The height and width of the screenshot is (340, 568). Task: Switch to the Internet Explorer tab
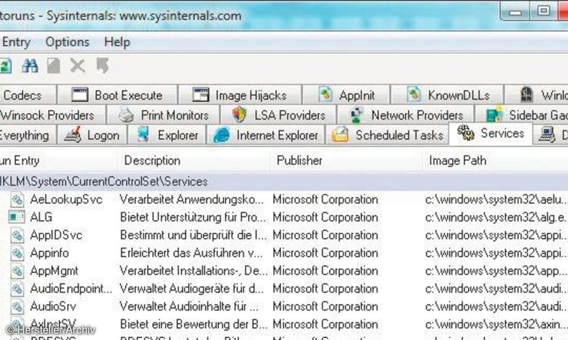(265, 136)
